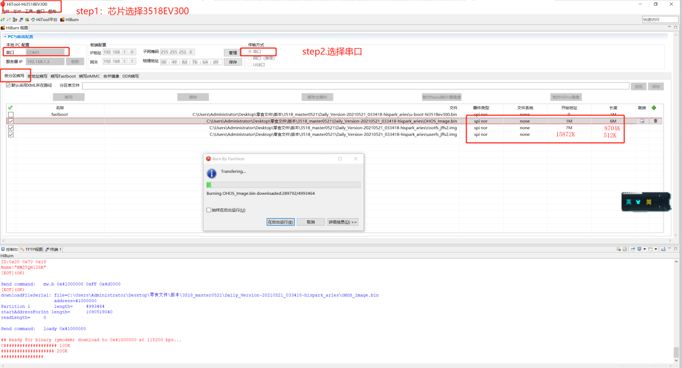The image size is (682, 368).
Task: Switch to the HiBurn view via its chip icon
Action: click(63, 19)
